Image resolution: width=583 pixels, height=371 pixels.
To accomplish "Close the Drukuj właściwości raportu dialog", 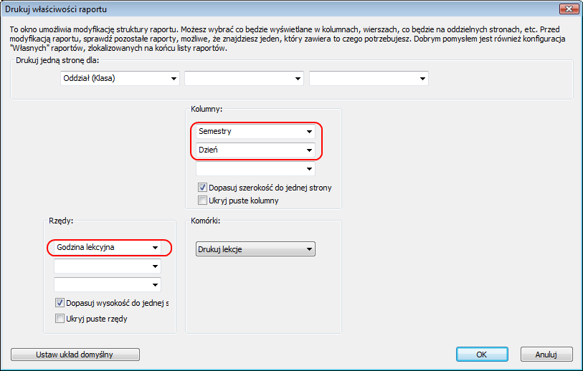I will click(x=569, y=9).
